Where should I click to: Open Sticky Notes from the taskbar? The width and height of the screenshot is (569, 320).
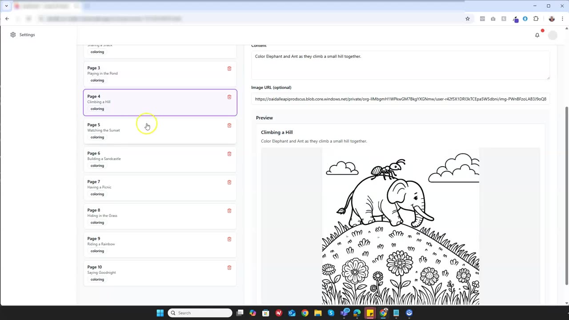pyautogui.click(x=370, y=313)
